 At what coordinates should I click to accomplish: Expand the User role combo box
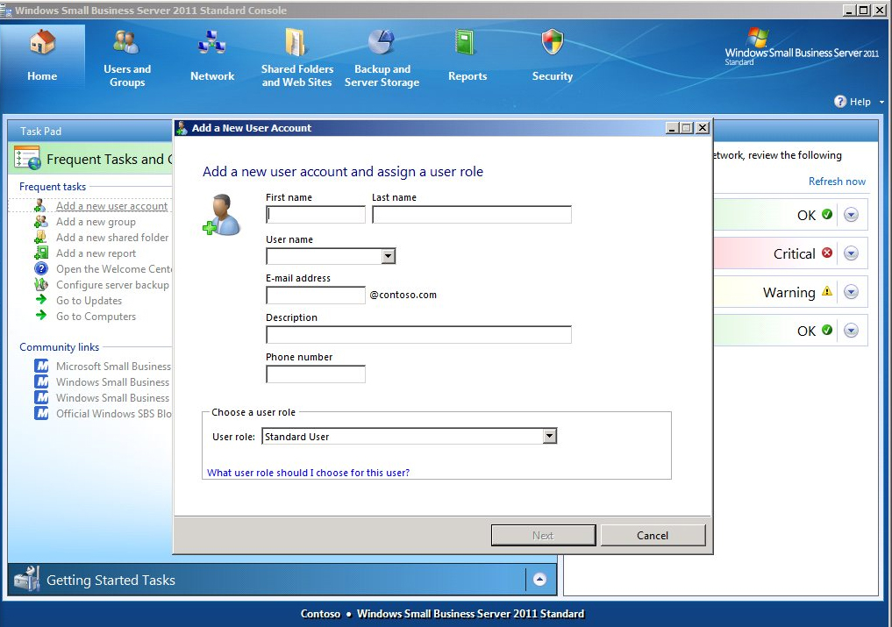click(x=549, y=437)
